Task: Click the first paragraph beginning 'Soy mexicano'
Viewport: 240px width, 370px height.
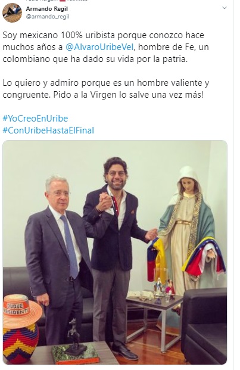Action: pyautogui.click(x=105, y=47)
